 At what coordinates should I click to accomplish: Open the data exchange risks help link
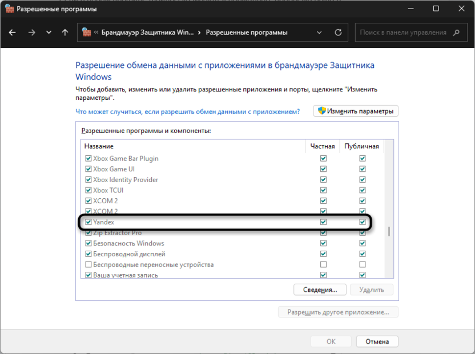tap(188, 112)
